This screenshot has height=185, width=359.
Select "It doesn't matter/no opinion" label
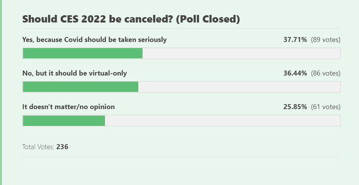pos(69,107)
